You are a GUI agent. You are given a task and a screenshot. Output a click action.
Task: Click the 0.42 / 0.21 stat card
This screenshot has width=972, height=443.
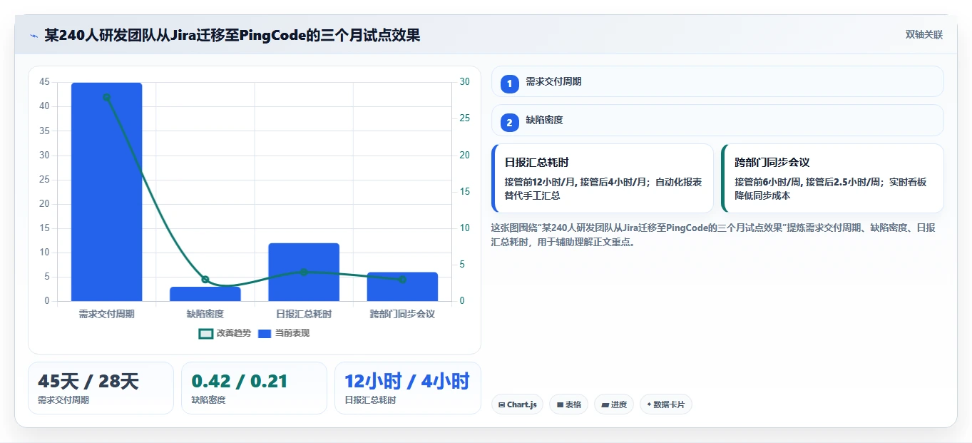click(x=254, y=388)
